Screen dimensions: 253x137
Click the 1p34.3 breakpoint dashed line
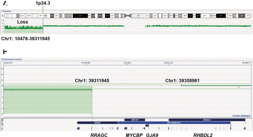[43, 26]
